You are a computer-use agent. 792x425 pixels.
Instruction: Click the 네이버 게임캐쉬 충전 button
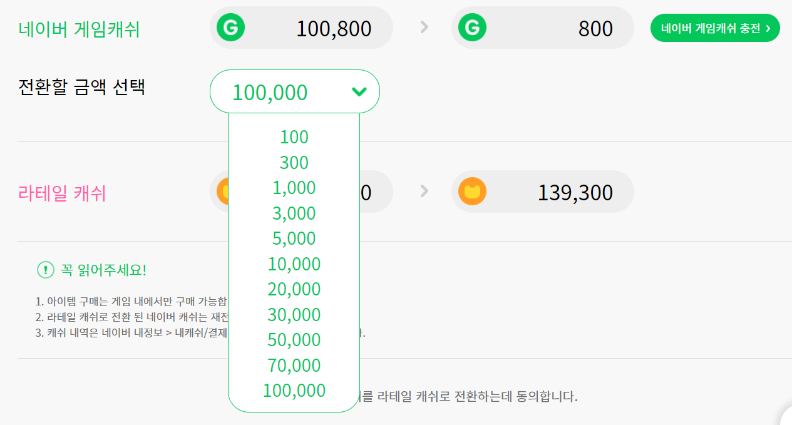point(715,28)
